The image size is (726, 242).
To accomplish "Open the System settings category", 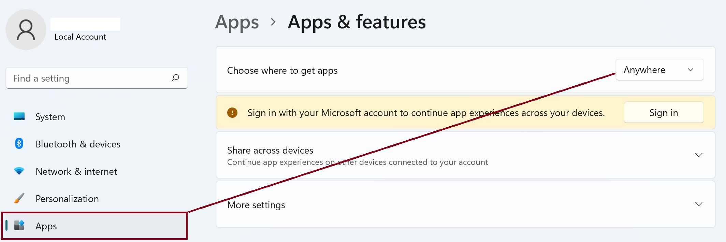I will [50, 117].
